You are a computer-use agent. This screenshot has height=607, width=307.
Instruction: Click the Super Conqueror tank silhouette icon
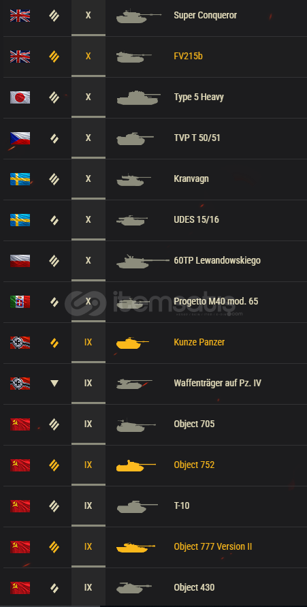[138, 16]
